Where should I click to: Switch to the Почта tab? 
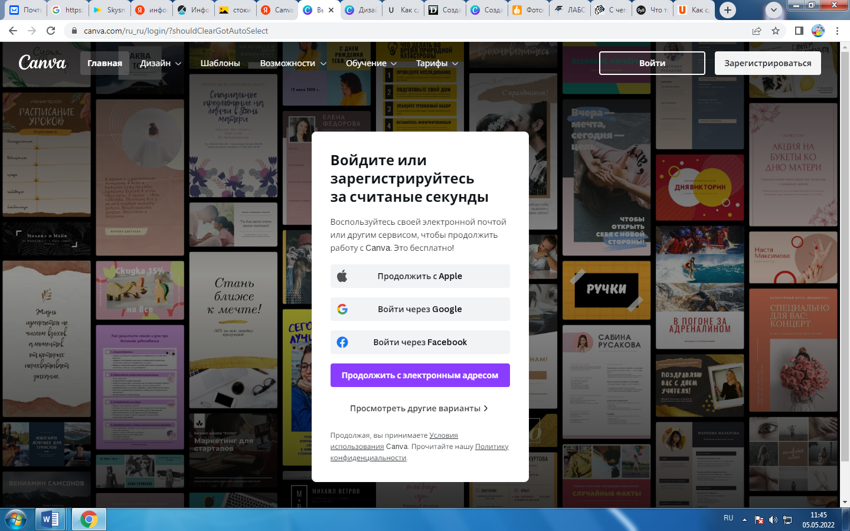25,10
